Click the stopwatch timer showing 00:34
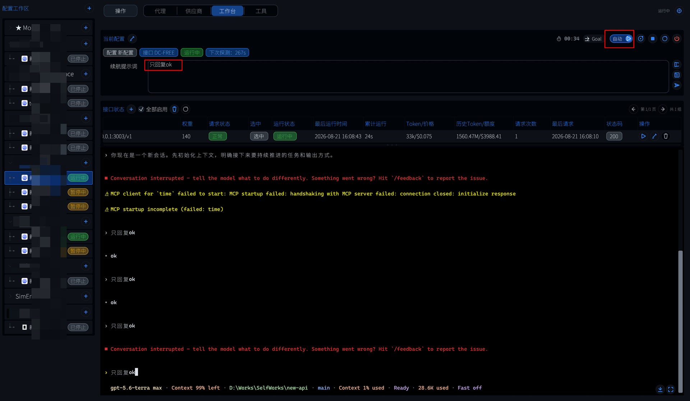690x401 pixels. 568,39
